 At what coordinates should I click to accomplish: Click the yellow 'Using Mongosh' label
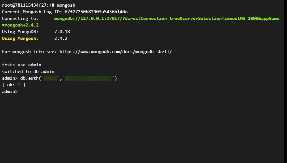coord(20,39)
